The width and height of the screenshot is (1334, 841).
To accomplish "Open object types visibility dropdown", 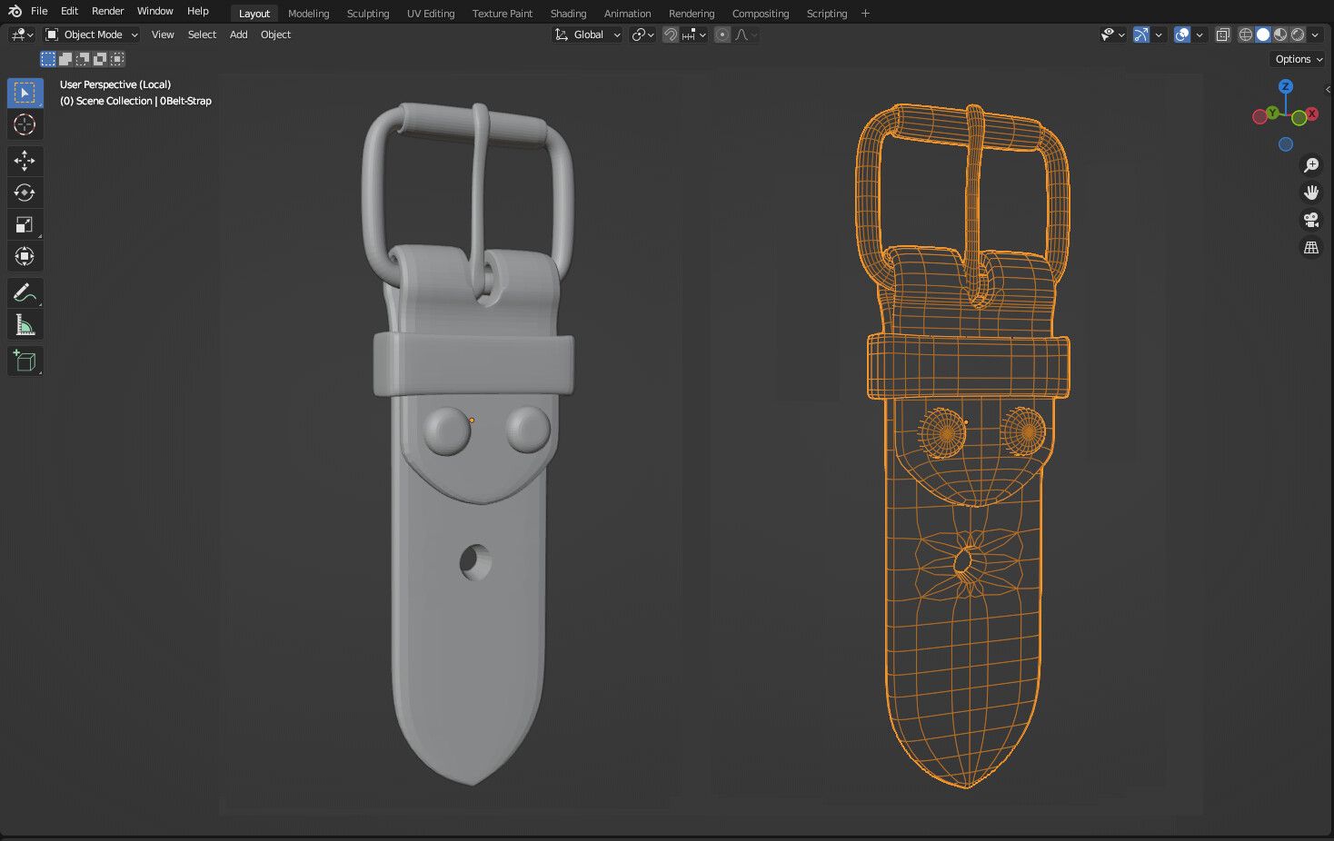I will (1113, 35).
